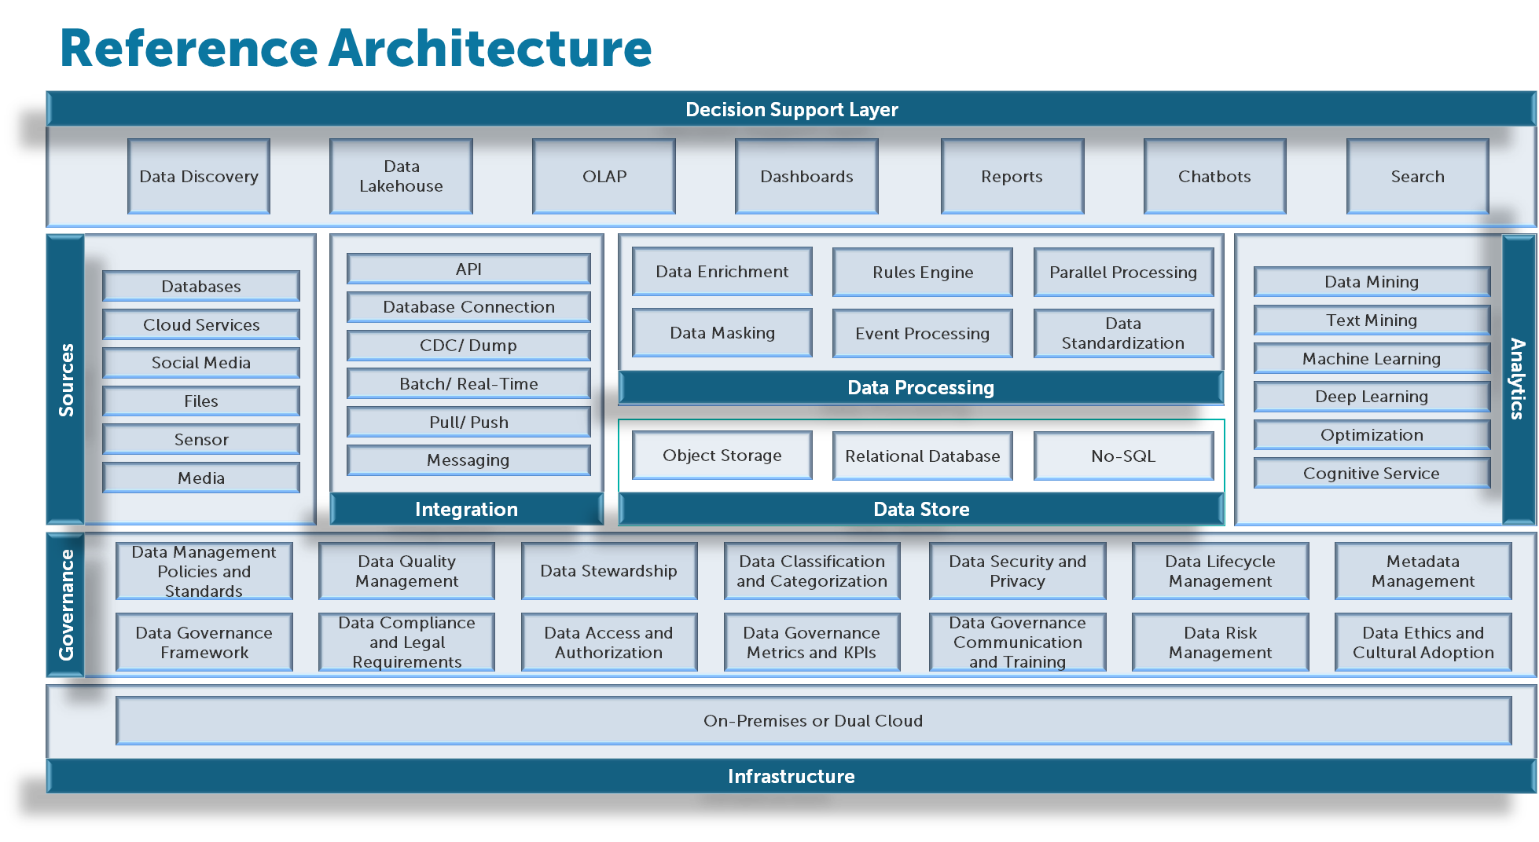The width and height of the screenshot is (1539, 842).
Task: Select the Chatbots box
Action: point(1215,176)
